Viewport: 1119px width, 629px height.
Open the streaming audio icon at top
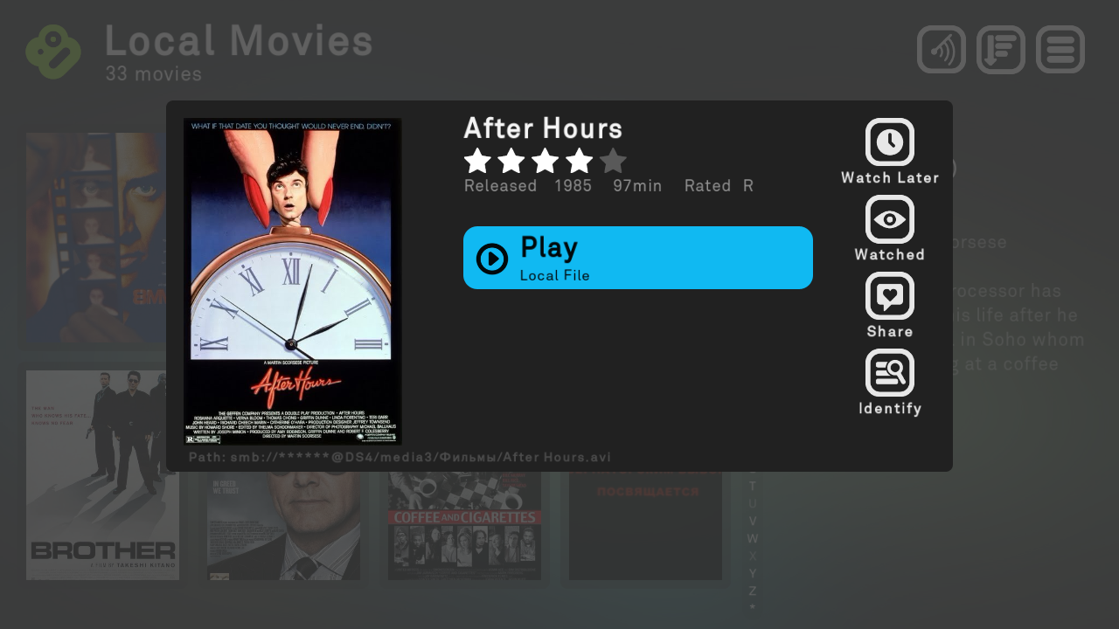click(x=942, y=50)
